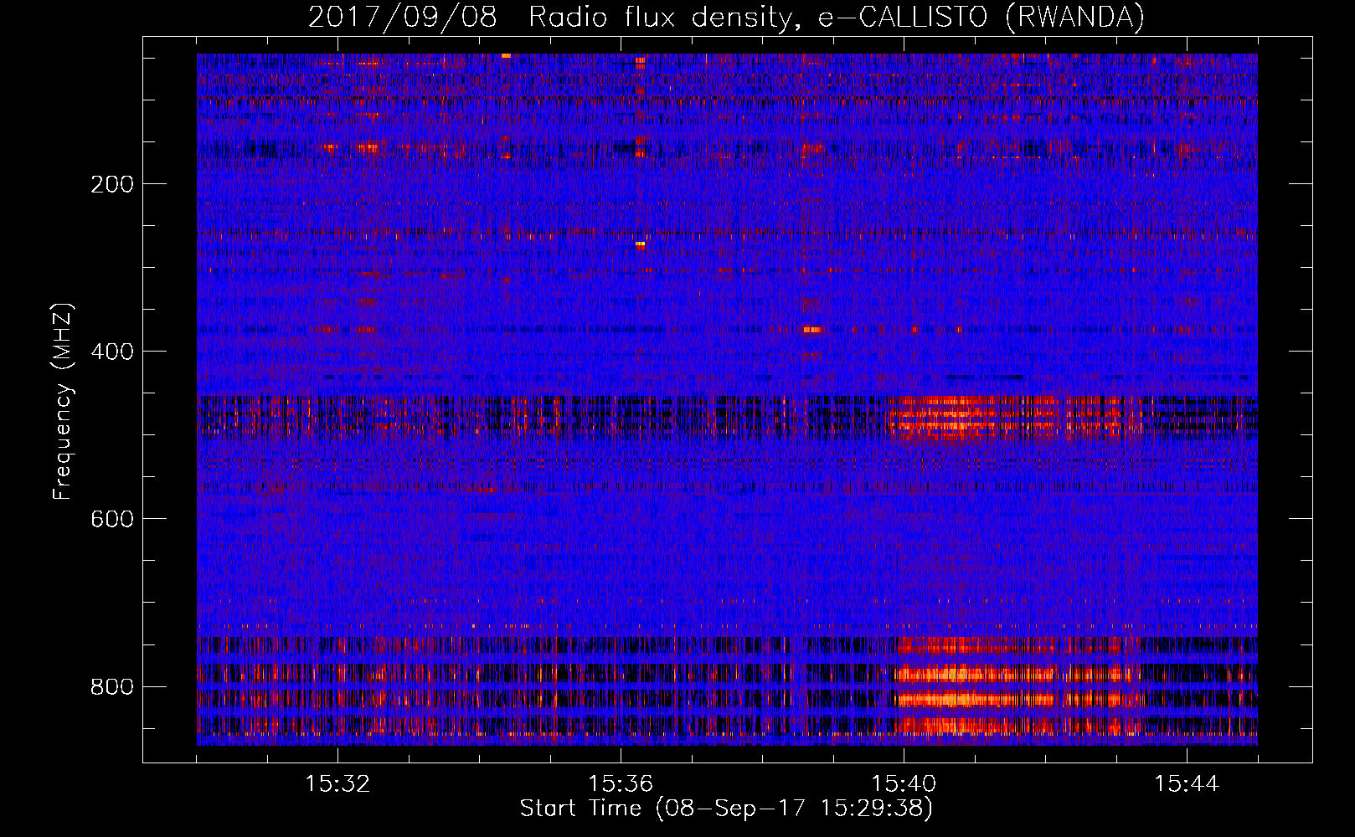The width and height of the screenshot is (1355, 837).
Task: Click the 'Frequency (MHZ)' axis label
Action: pyautogui.click(x=63, y=401)
